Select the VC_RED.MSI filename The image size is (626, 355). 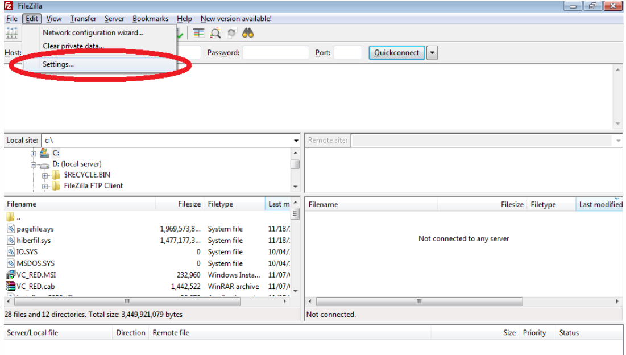point(36,275)
